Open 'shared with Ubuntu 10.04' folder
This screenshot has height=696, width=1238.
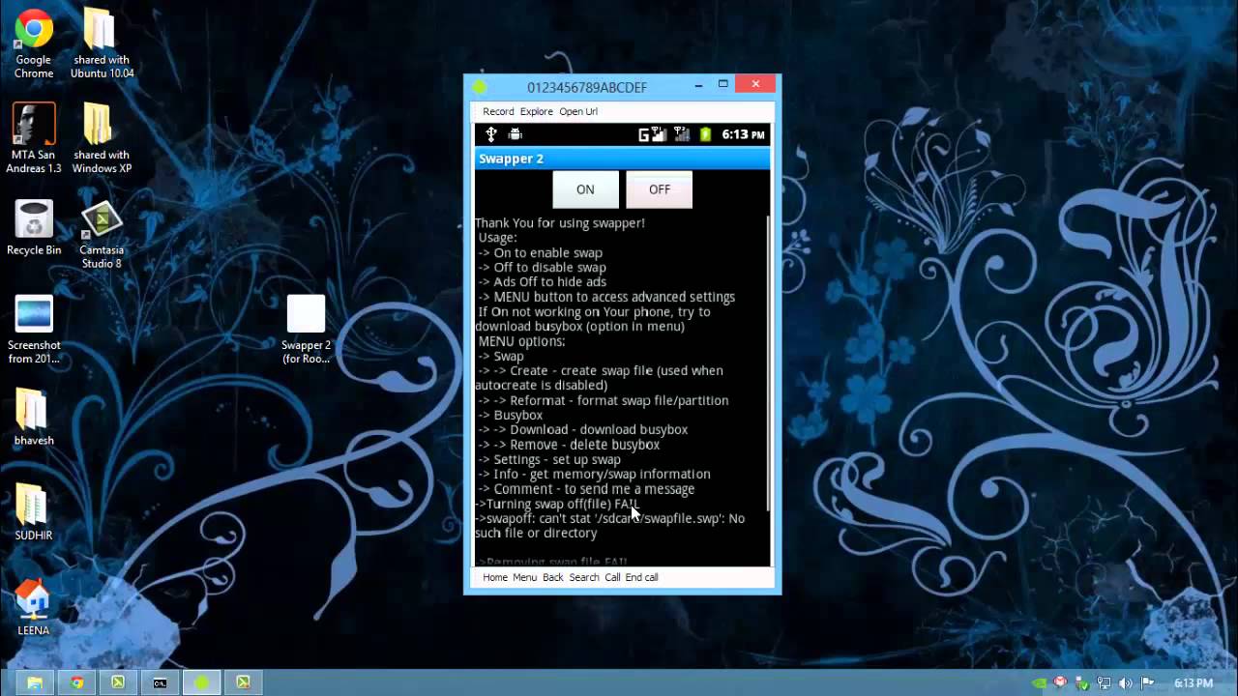(x=102, y=44)
